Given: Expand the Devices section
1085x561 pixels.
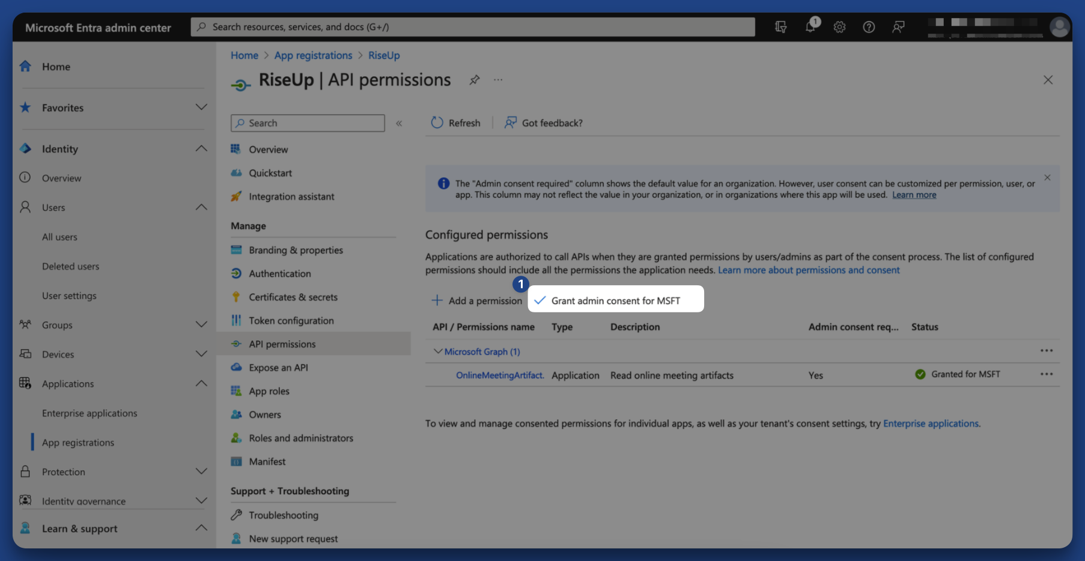Looking at the screenshot, I should pos(201,354).
